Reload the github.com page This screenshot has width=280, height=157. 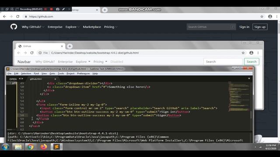tap(17, 17)
